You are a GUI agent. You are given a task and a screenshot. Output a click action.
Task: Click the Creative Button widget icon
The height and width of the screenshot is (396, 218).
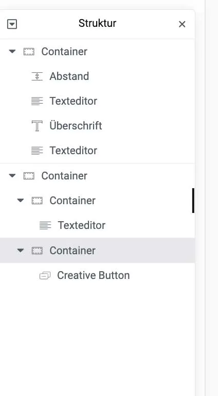pos(45,275)
